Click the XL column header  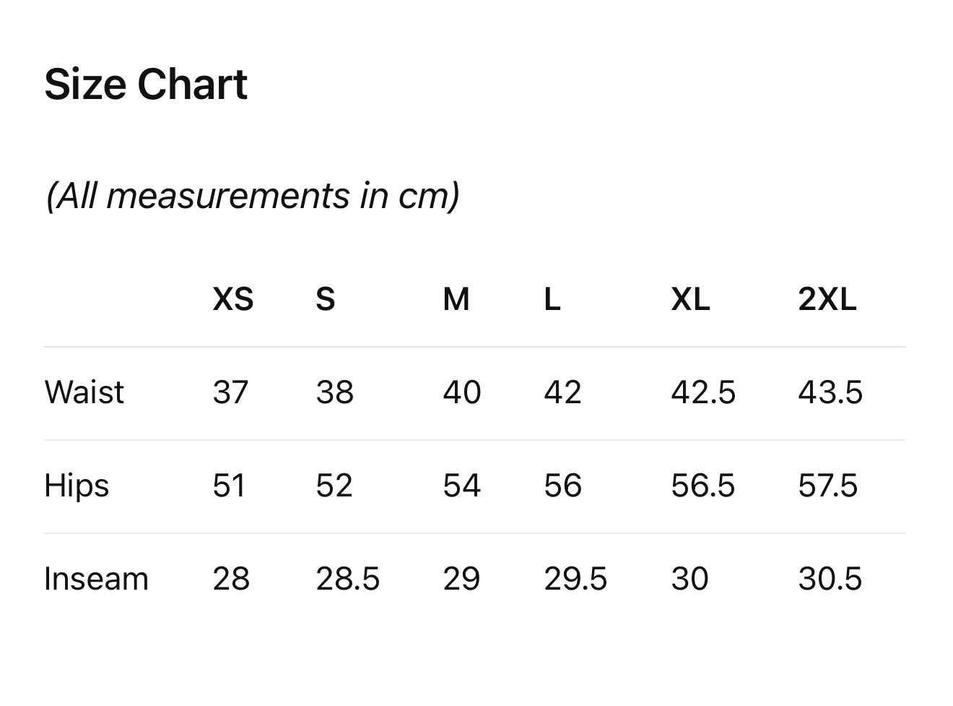click(691, 299)
